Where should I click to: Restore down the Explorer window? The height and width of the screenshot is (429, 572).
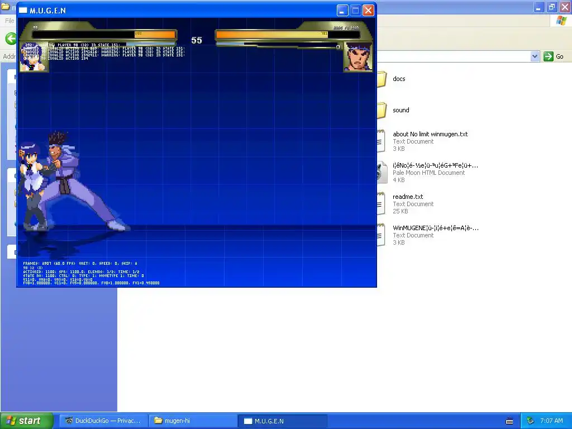[x=551, y=7]
